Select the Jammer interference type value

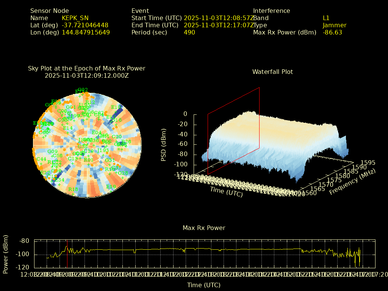(334, 25)
